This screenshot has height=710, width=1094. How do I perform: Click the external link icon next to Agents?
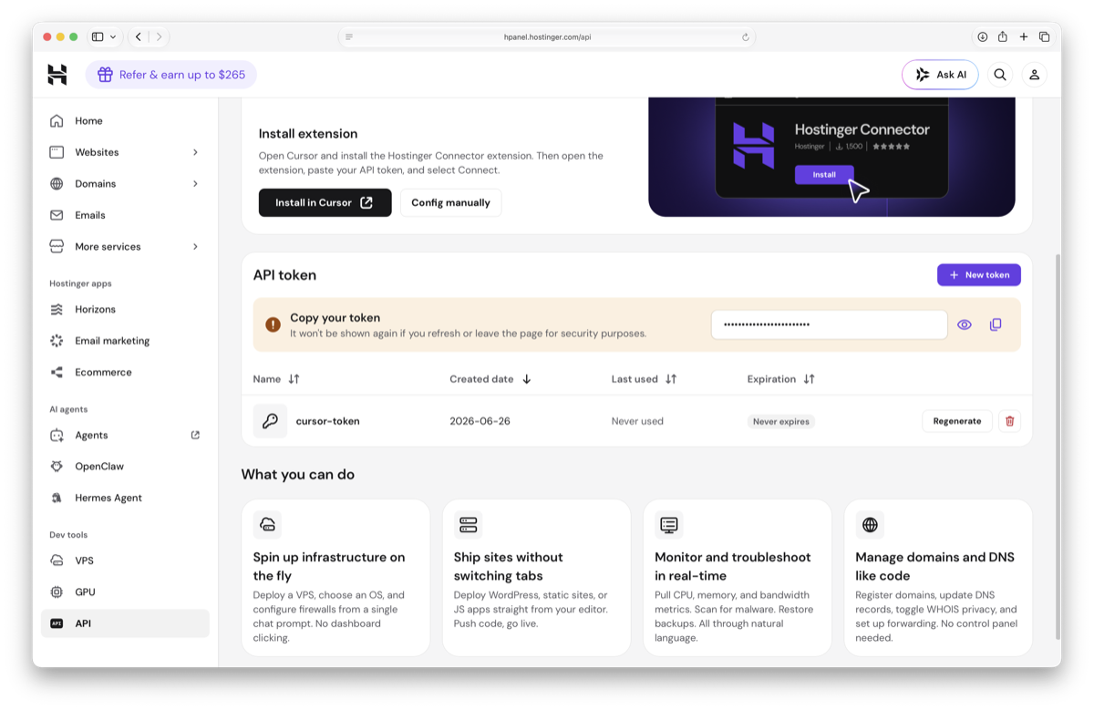tap(195, 435)
